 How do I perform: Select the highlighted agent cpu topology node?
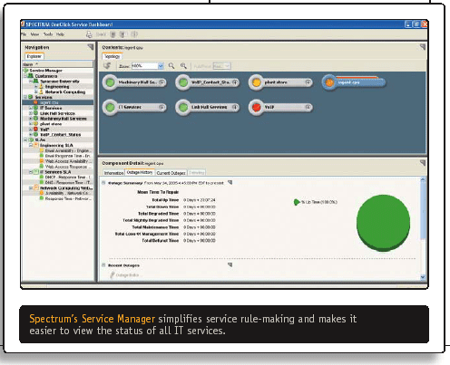click(x=354, y=82)
